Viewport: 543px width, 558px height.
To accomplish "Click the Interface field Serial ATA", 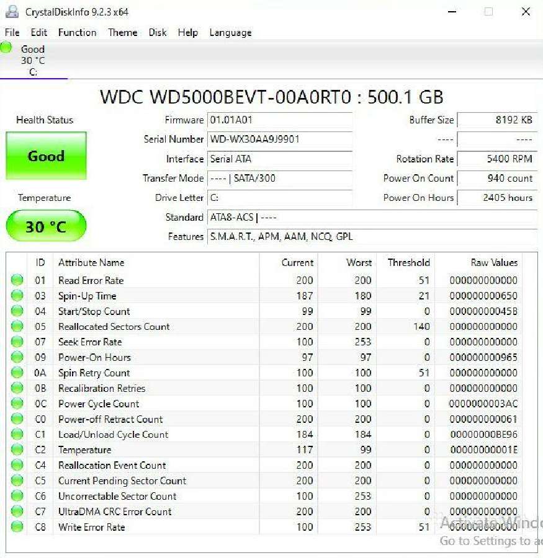I will pos(280,159).
